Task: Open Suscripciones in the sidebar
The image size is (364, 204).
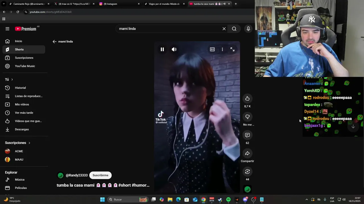Action: (x=24, y=58)
